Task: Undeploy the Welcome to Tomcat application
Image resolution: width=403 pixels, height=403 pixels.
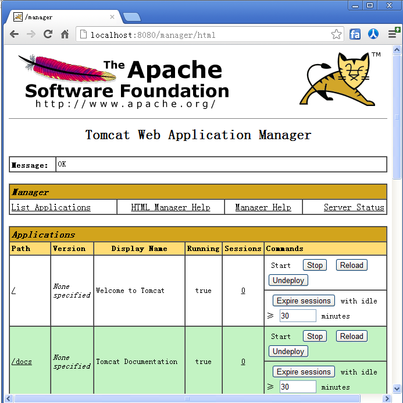Action: coord(288,280)
